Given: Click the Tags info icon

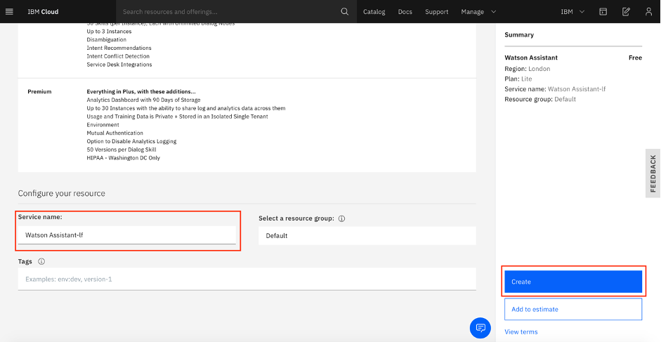Looking at the screenshot, I should pyautogui.click(x=41, y=261).
